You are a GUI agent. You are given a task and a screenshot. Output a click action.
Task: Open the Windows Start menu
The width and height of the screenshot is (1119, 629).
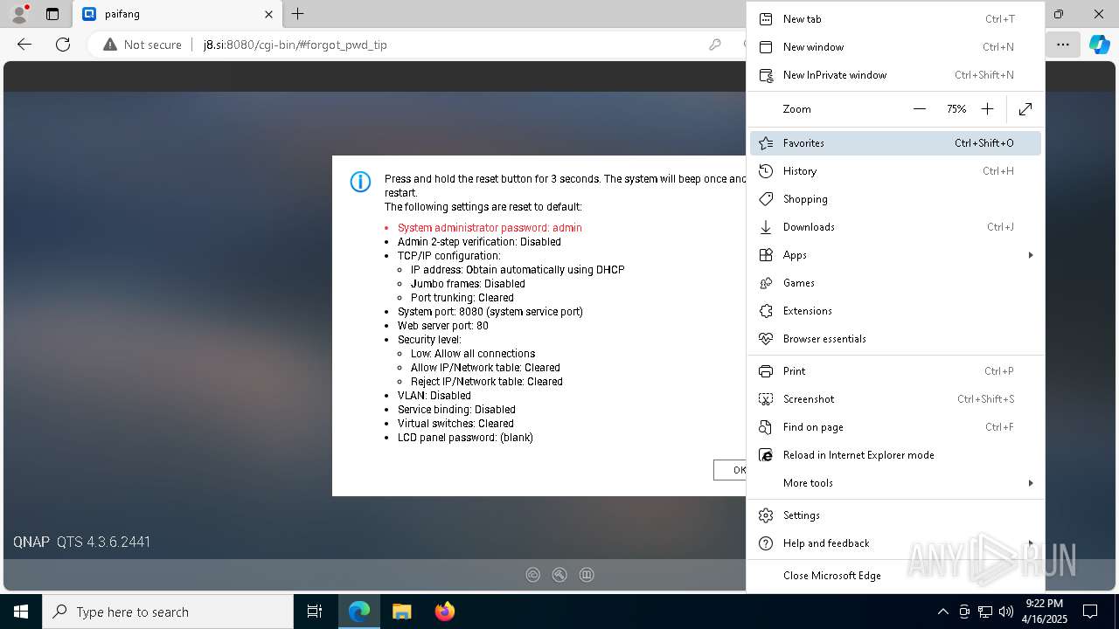[x=21, y=612]
